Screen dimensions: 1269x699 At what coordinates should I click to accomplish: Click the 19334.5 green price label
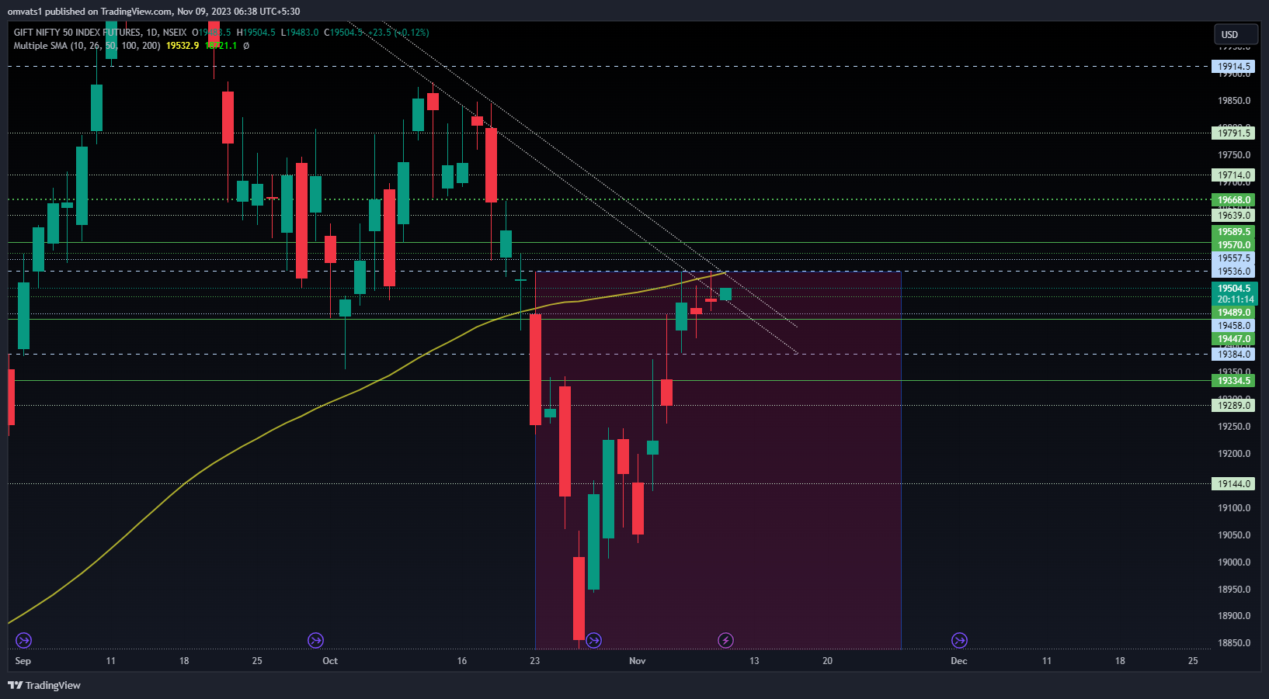(x=1234, y=381)
